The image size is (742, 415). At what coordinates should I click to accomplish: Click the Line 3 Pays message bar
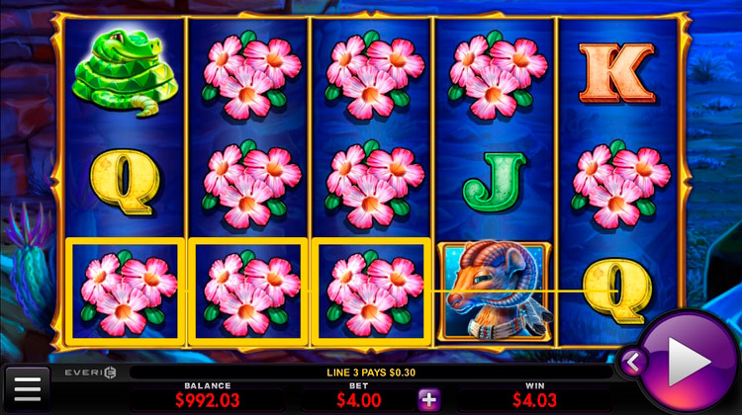[371, 373]
